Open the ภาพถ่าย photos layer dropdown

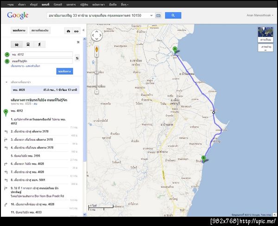[265, 48]
